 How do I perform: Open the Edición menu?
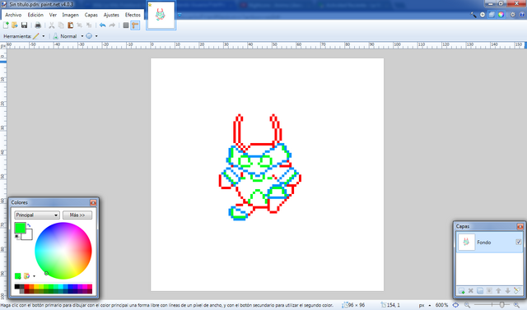(x=35, y=15)
